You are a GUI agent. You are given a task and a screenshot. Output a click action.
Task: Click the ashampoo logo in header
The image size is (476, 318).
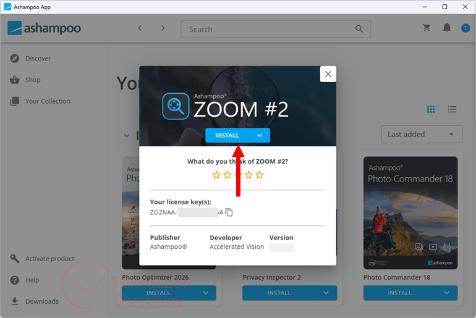(44, 28)
